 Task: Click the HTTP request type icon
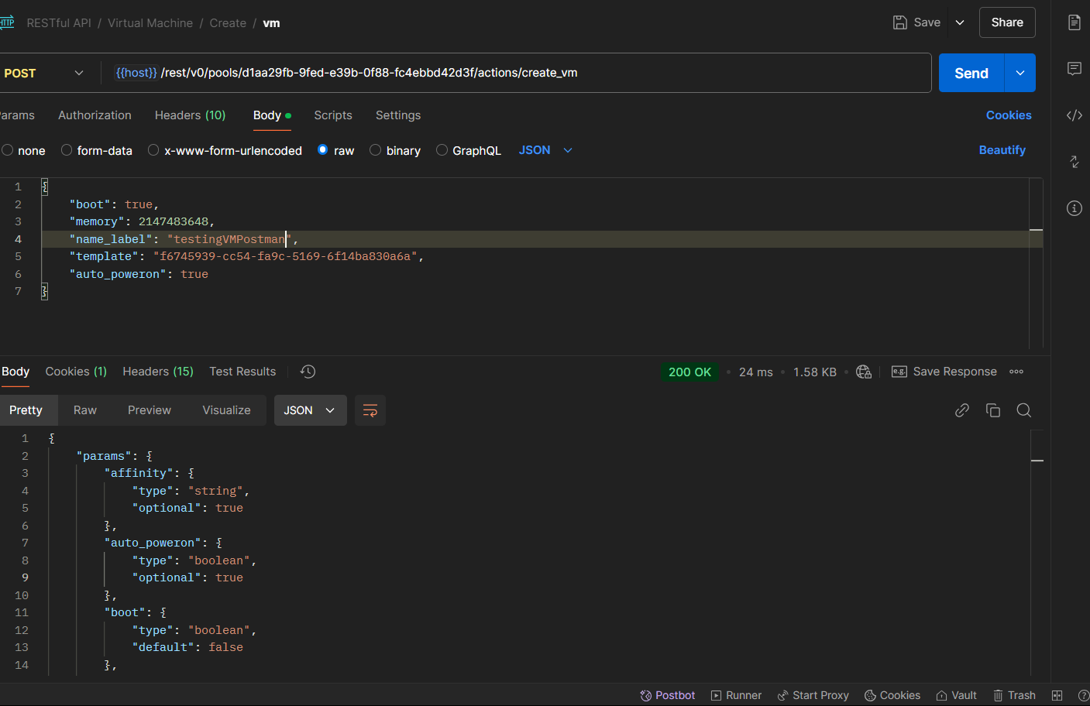[x=7, y=22]
